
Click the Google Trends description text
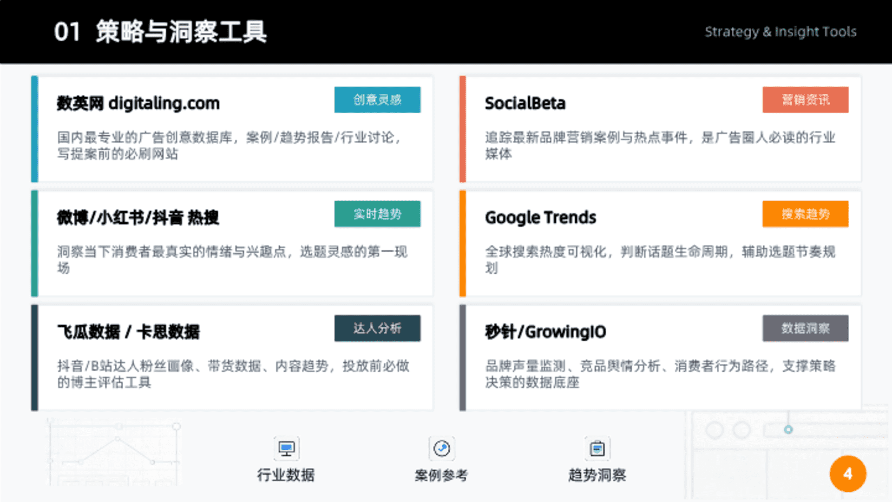tap(660, 260)
